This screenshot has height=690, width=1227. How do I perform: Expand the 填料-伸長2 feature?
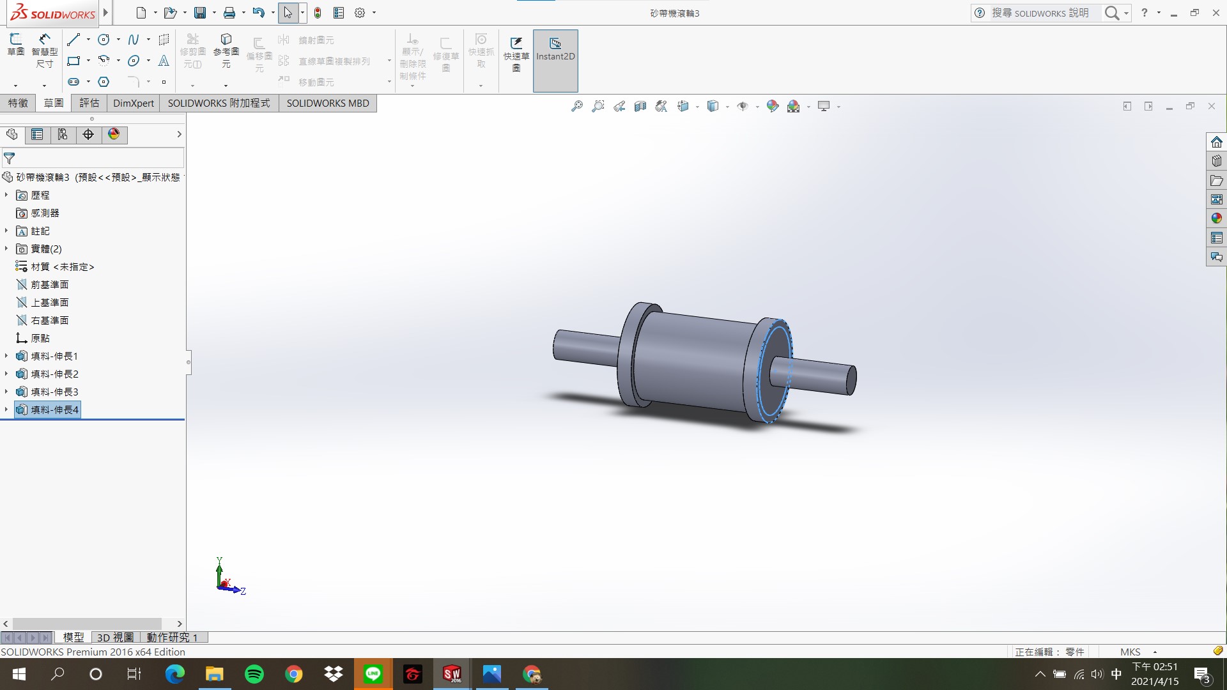(6, 374)
